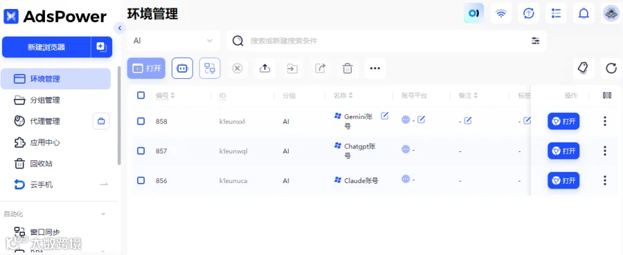The height and width of the screenshot is (255, 623).
Task: Check the checkbox for profile 856
Action: pyautogui.click(x=141, y=180)
